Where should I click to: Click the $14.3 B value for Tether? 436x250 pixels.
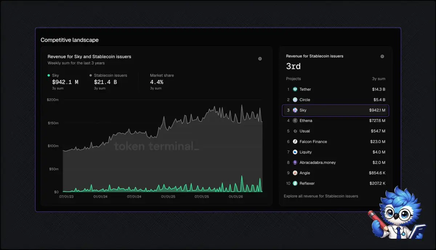(x=378, y=89)
